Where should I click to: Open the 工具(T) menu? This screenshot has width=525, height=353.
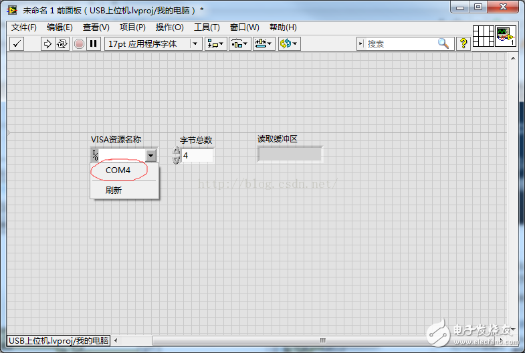click(207, 27)
